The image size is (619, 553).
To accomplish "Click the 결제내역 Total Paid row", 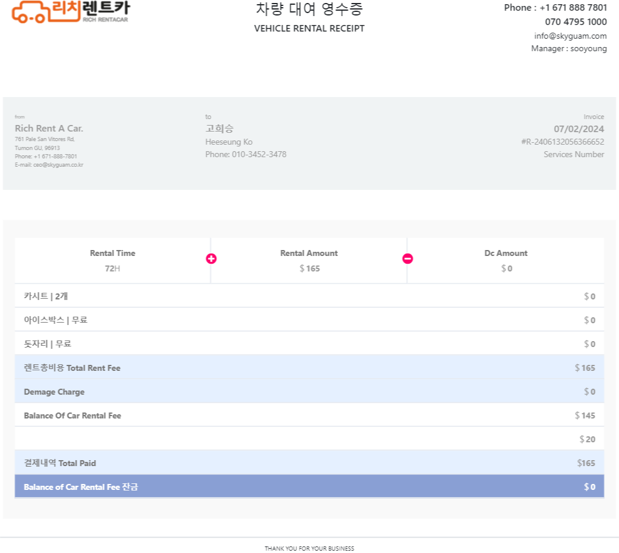I will 309,463.
